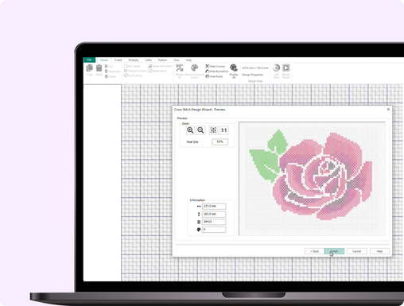The image size is (404, 306).
Task: Select the Cut tool
Action: (108, 66)
